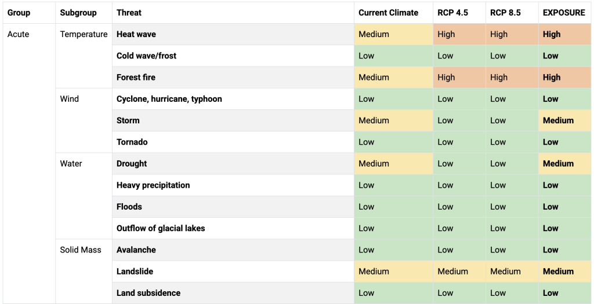Click the Solid Mass subgroup cell
The width and height of the screenshot is (594, 304).
pos(84,272)
